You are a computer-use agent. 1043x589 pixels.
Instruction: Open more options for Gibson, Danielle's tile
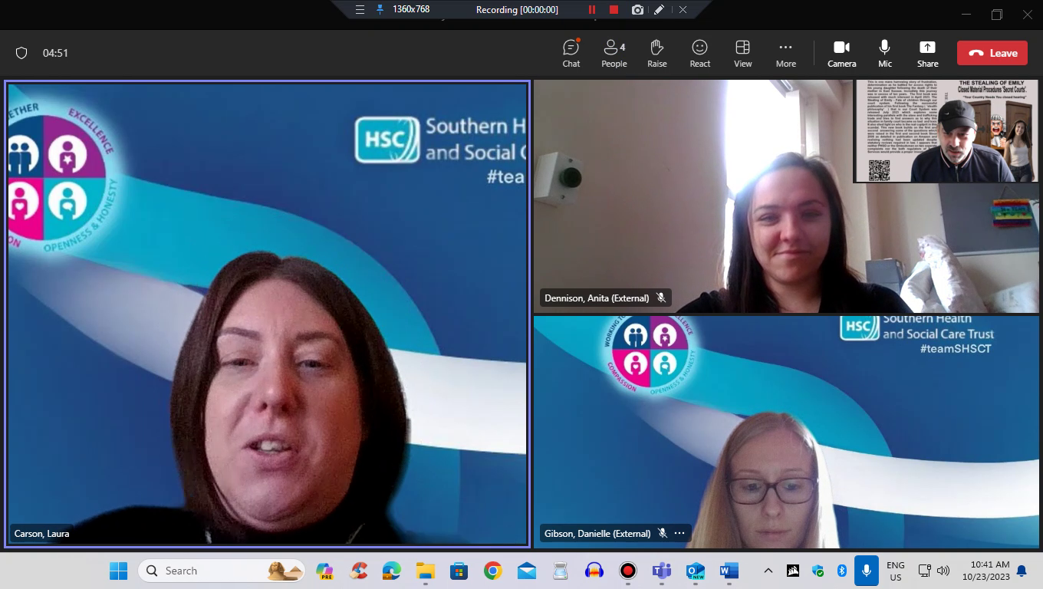click(x=679, y=533)
